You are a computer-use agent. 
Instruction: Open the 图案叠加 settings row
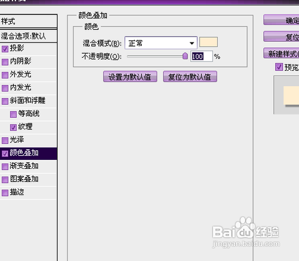pos(28,180)
